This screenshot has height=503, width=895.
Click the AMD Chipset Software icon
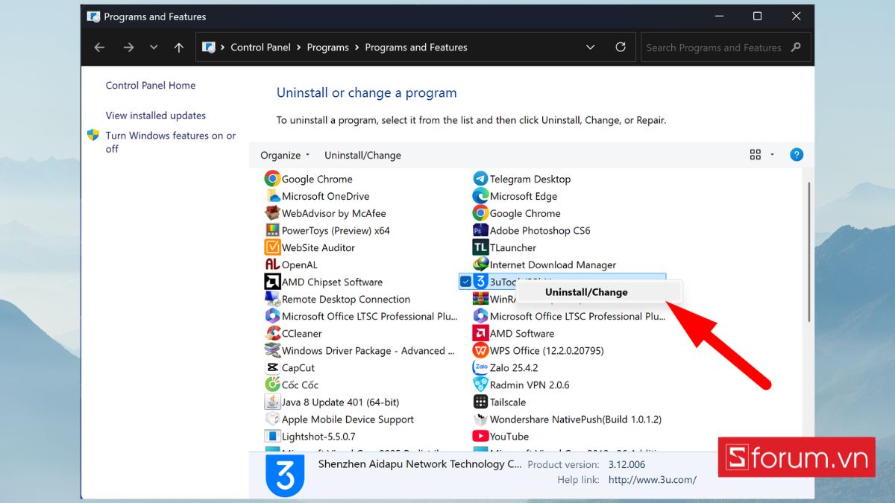pos(272,282)
